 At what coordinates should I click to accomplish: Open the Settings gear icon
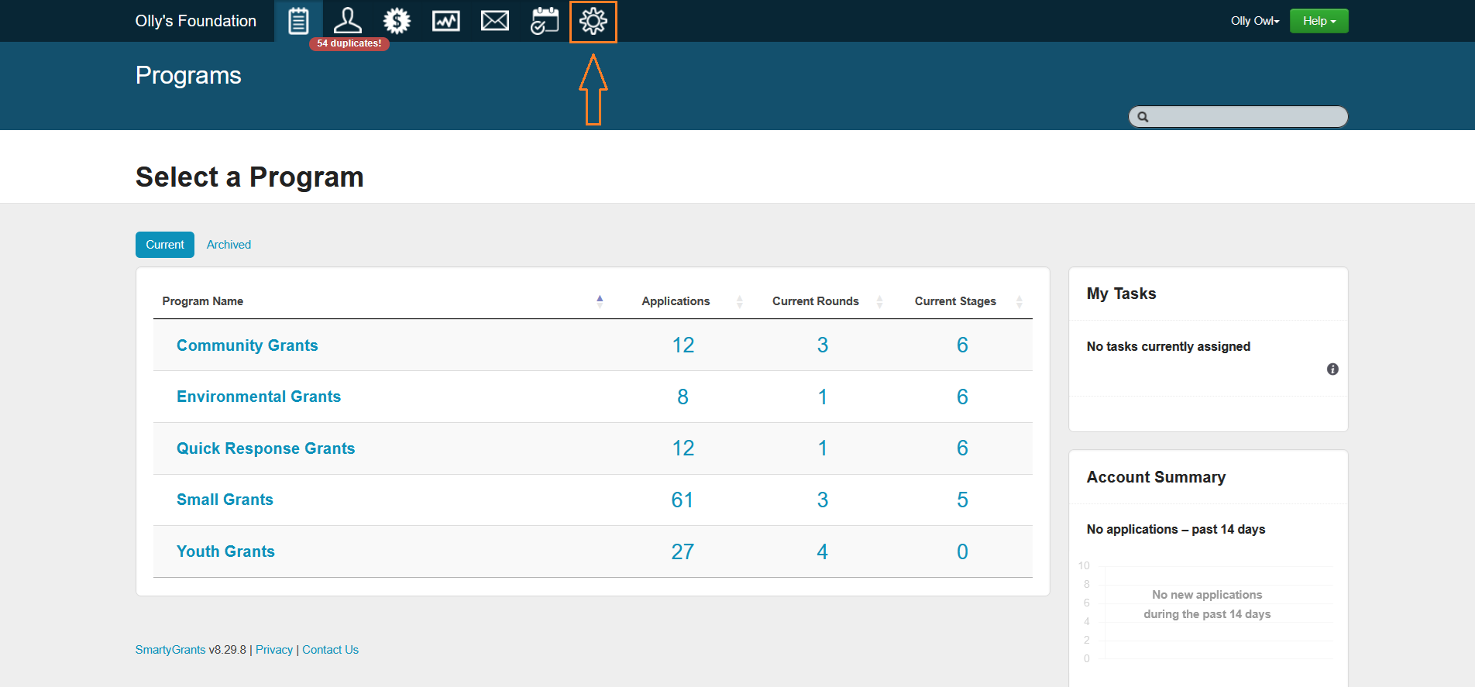click(x=593, y=22)
